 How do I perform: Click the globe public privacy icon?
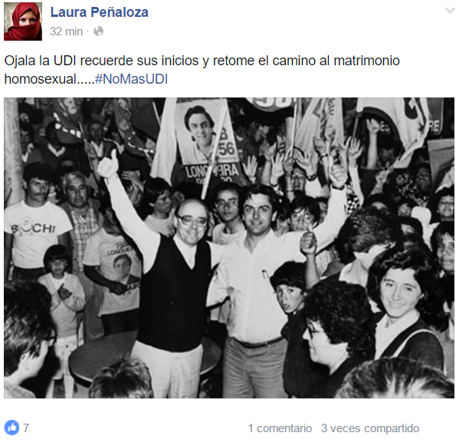98,31
